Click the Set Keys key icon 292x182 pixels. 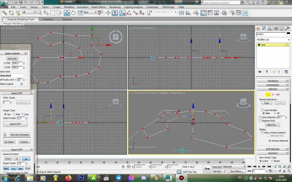(x=207, y=169)
